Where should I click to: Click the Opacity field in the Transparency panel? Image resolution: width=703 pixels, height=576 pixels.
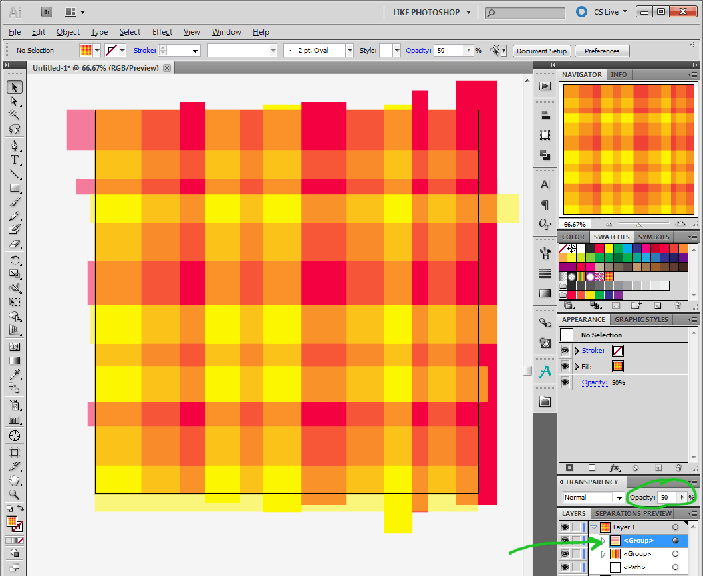tap(667, 497)
